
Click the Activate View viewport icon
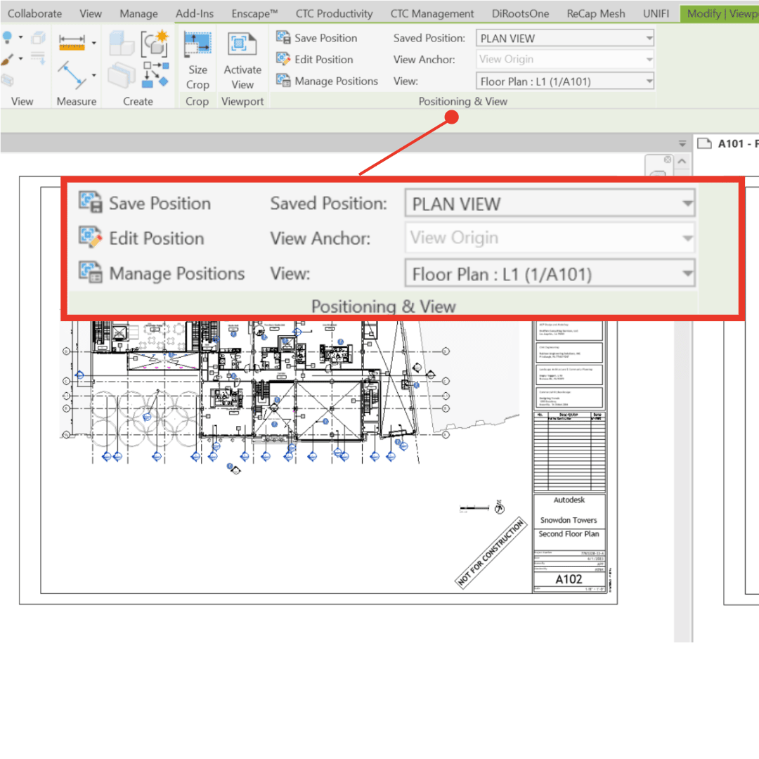pos(242,45)
